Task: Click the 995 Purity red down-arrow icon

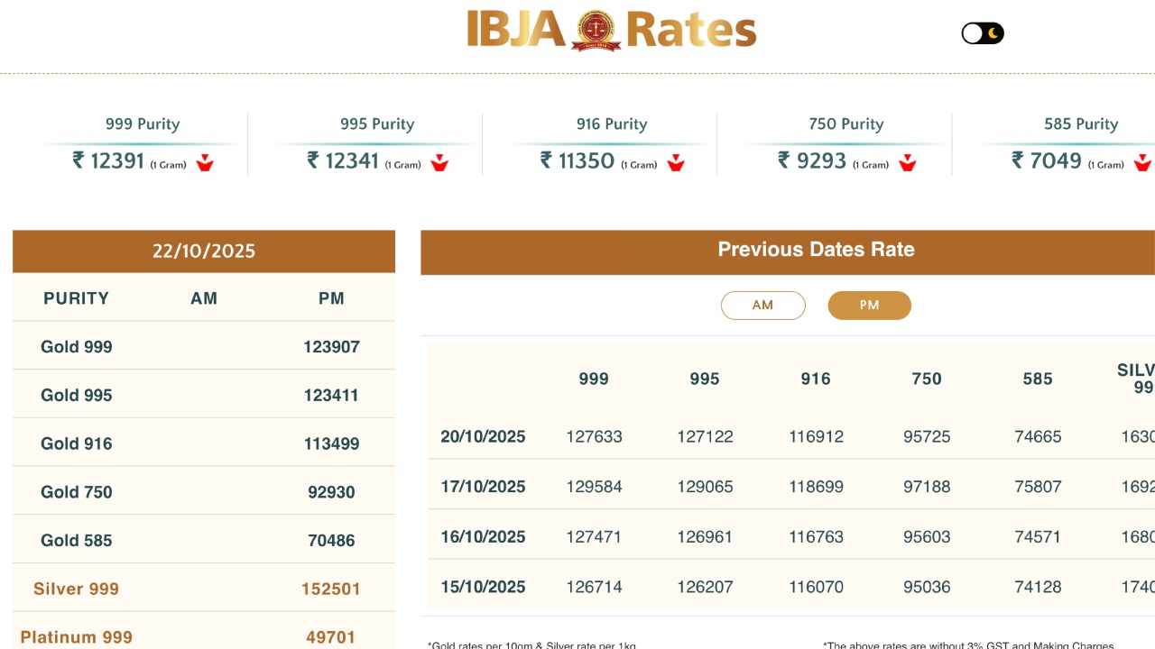Action: coord(439,163)
